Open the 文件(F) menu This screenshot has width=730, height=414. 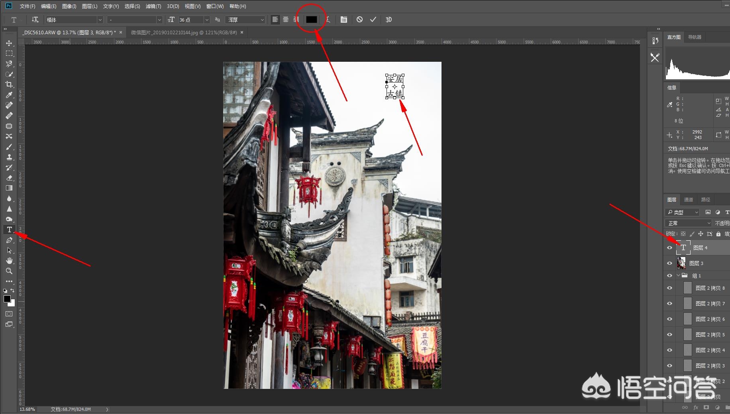tap(27, 6)
